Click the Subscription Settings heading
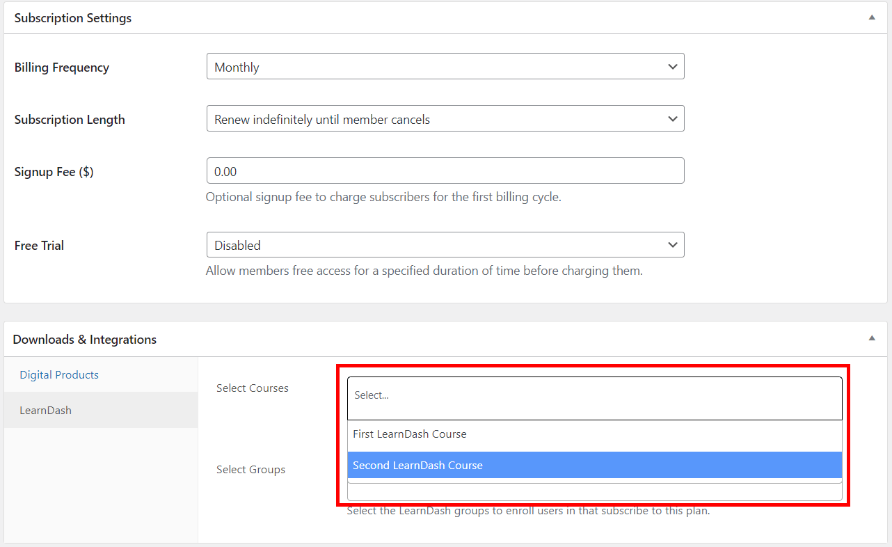The width and height of the screenshot is (892, 547). coord(73,18)
